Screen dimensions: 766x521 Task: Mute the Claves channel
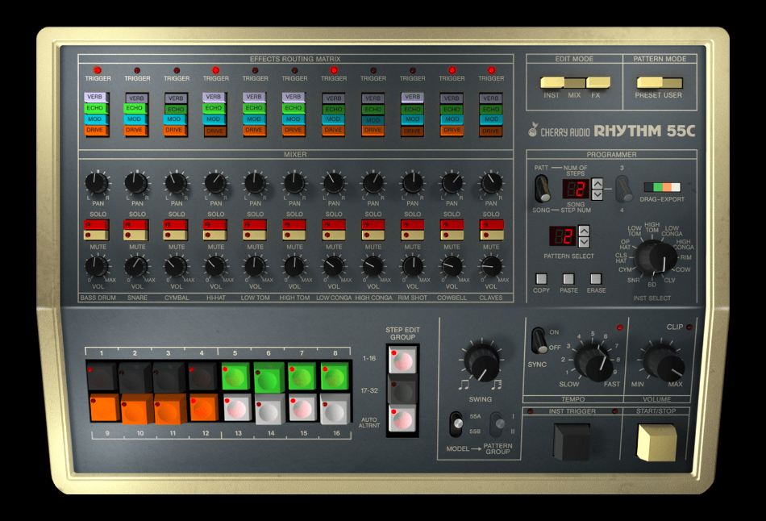coord(492,235)
